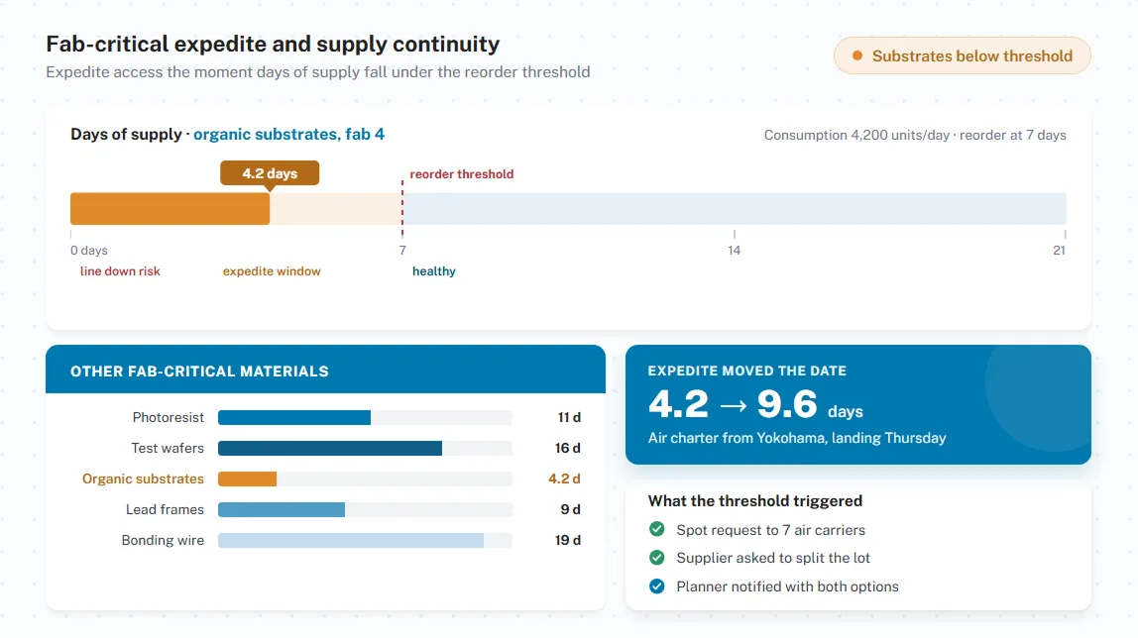Viewport: 1138px width, 638px height.
Task: Click Spot request to 7 air carriers
Action: coord(771,530)
